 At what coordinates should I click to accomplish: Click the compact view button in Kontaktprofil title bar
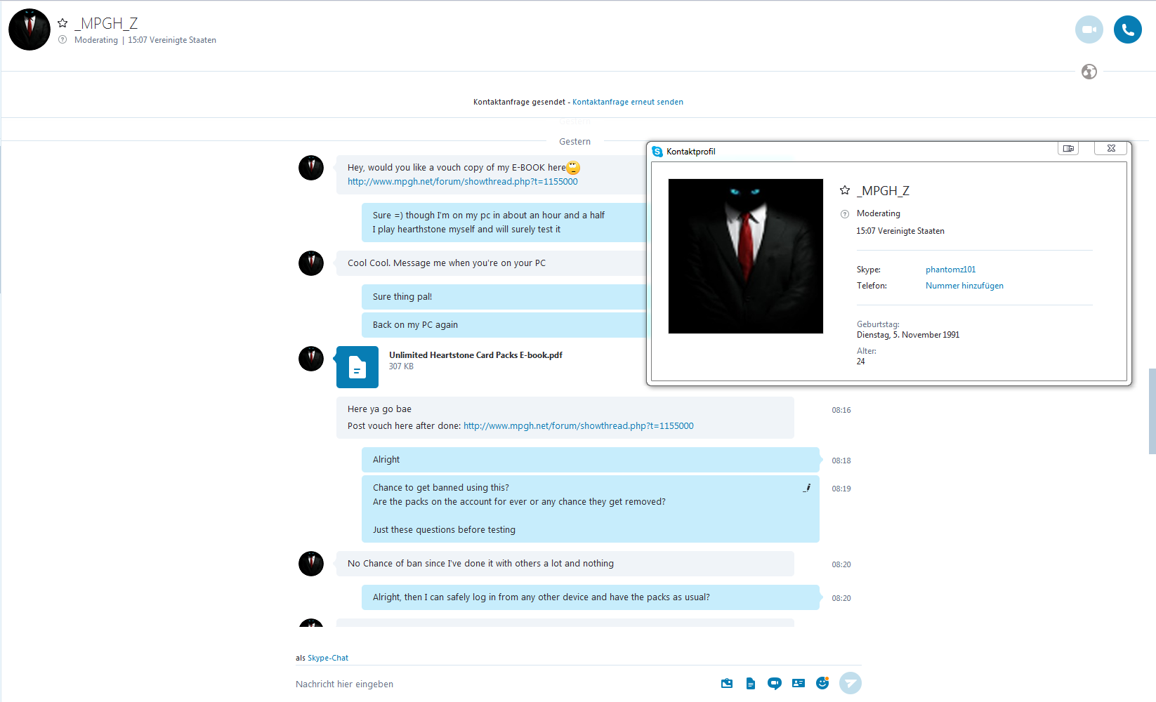click(1068, 148)
